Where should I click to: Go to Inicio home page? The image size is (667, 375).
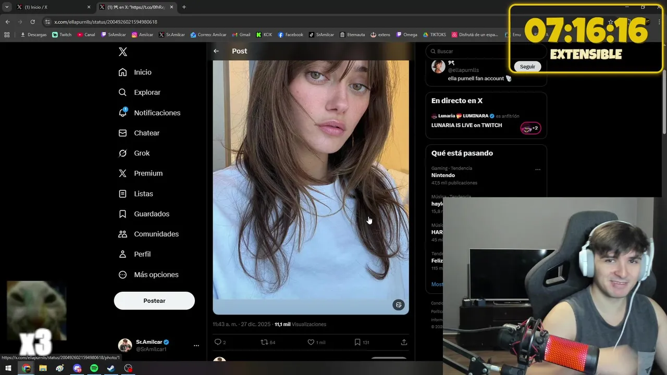click(x=135, y=72)
